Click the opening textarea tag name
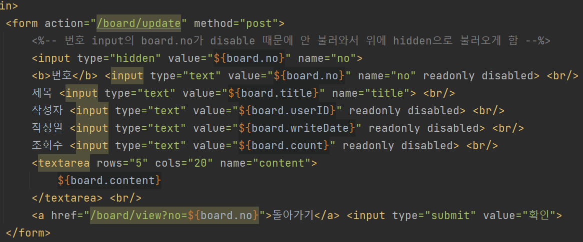Image resolution: width=583 pixels, height=242 pixels. click(x=64, y=163)
